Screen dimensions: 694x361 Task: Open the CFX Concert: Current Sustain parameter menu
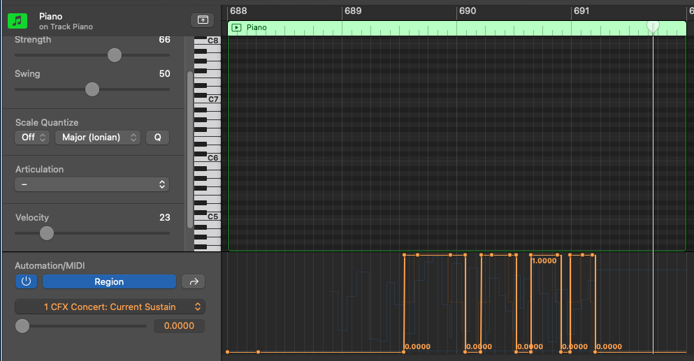[x=110, y=307]
